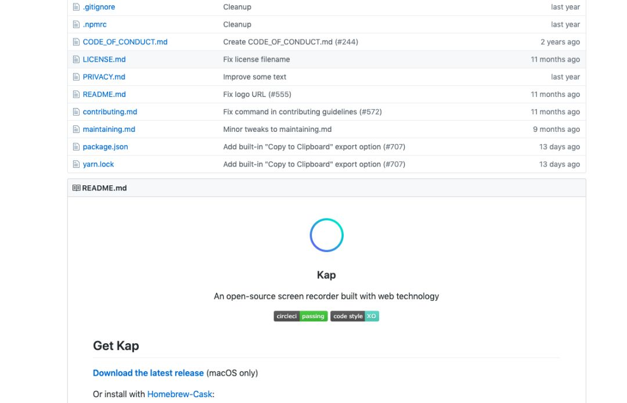Screen dimensions: 627x403
Task: Click the Kap circular logo
Action: tap(326, 235)
